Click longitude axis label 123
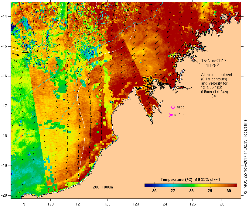 [136, 204]
